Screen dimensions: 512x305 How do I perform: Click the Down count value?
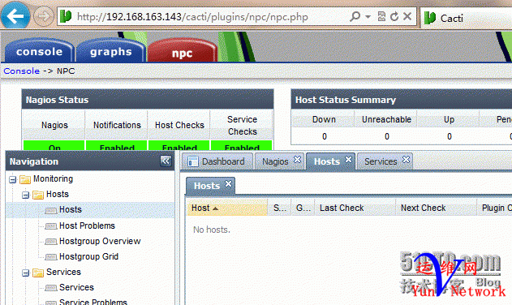point(325,136)
